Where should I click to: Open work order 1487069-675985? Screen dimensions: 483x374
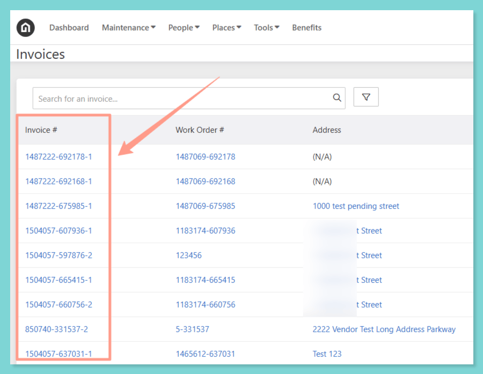click(206, 206)
